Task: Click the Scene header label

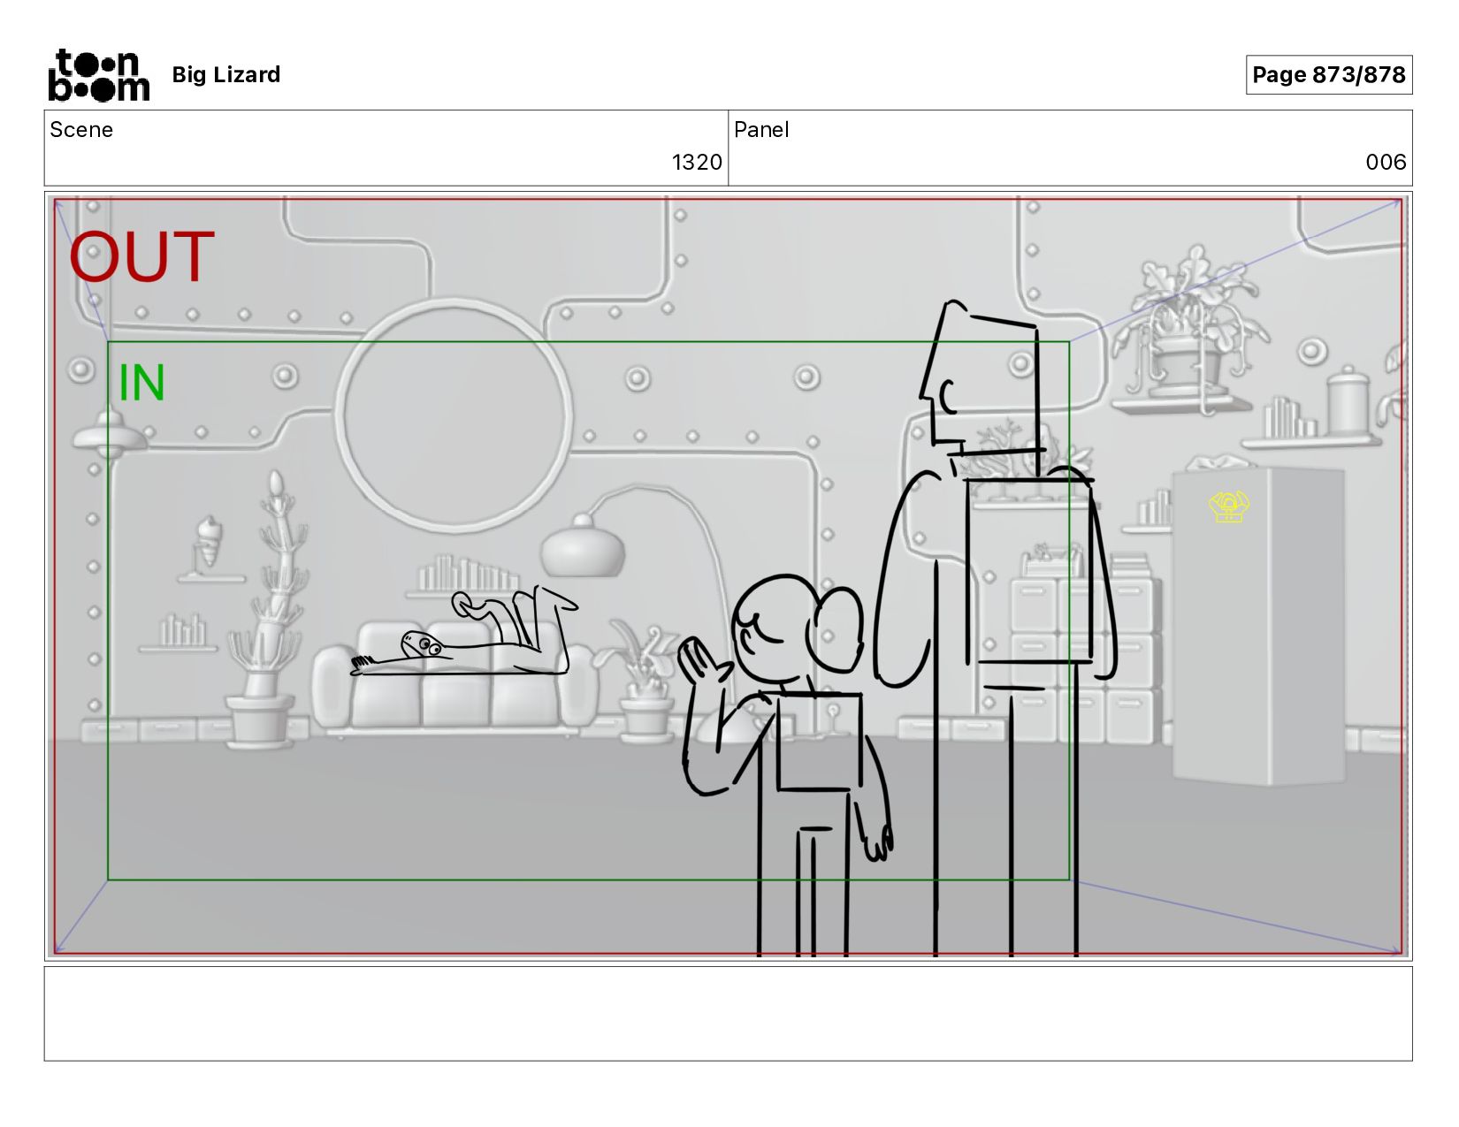Action: click(81, 129)
